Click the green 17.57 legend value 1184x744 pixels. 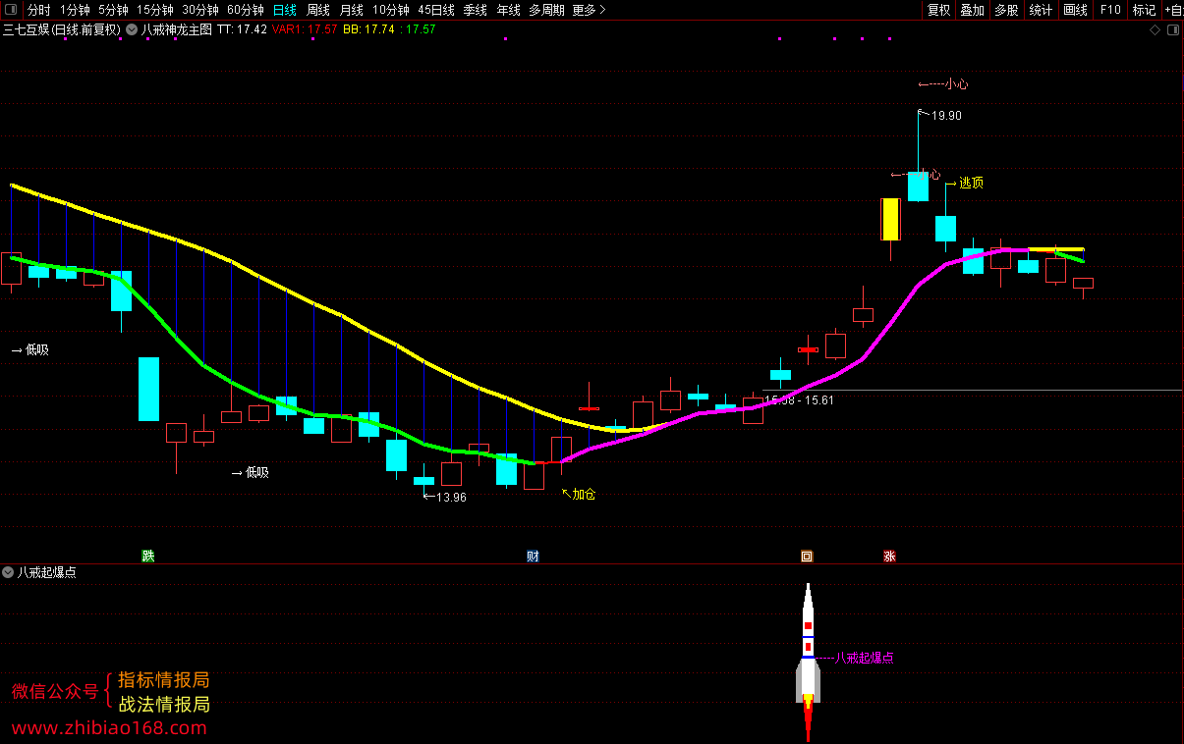coord(421,29)
